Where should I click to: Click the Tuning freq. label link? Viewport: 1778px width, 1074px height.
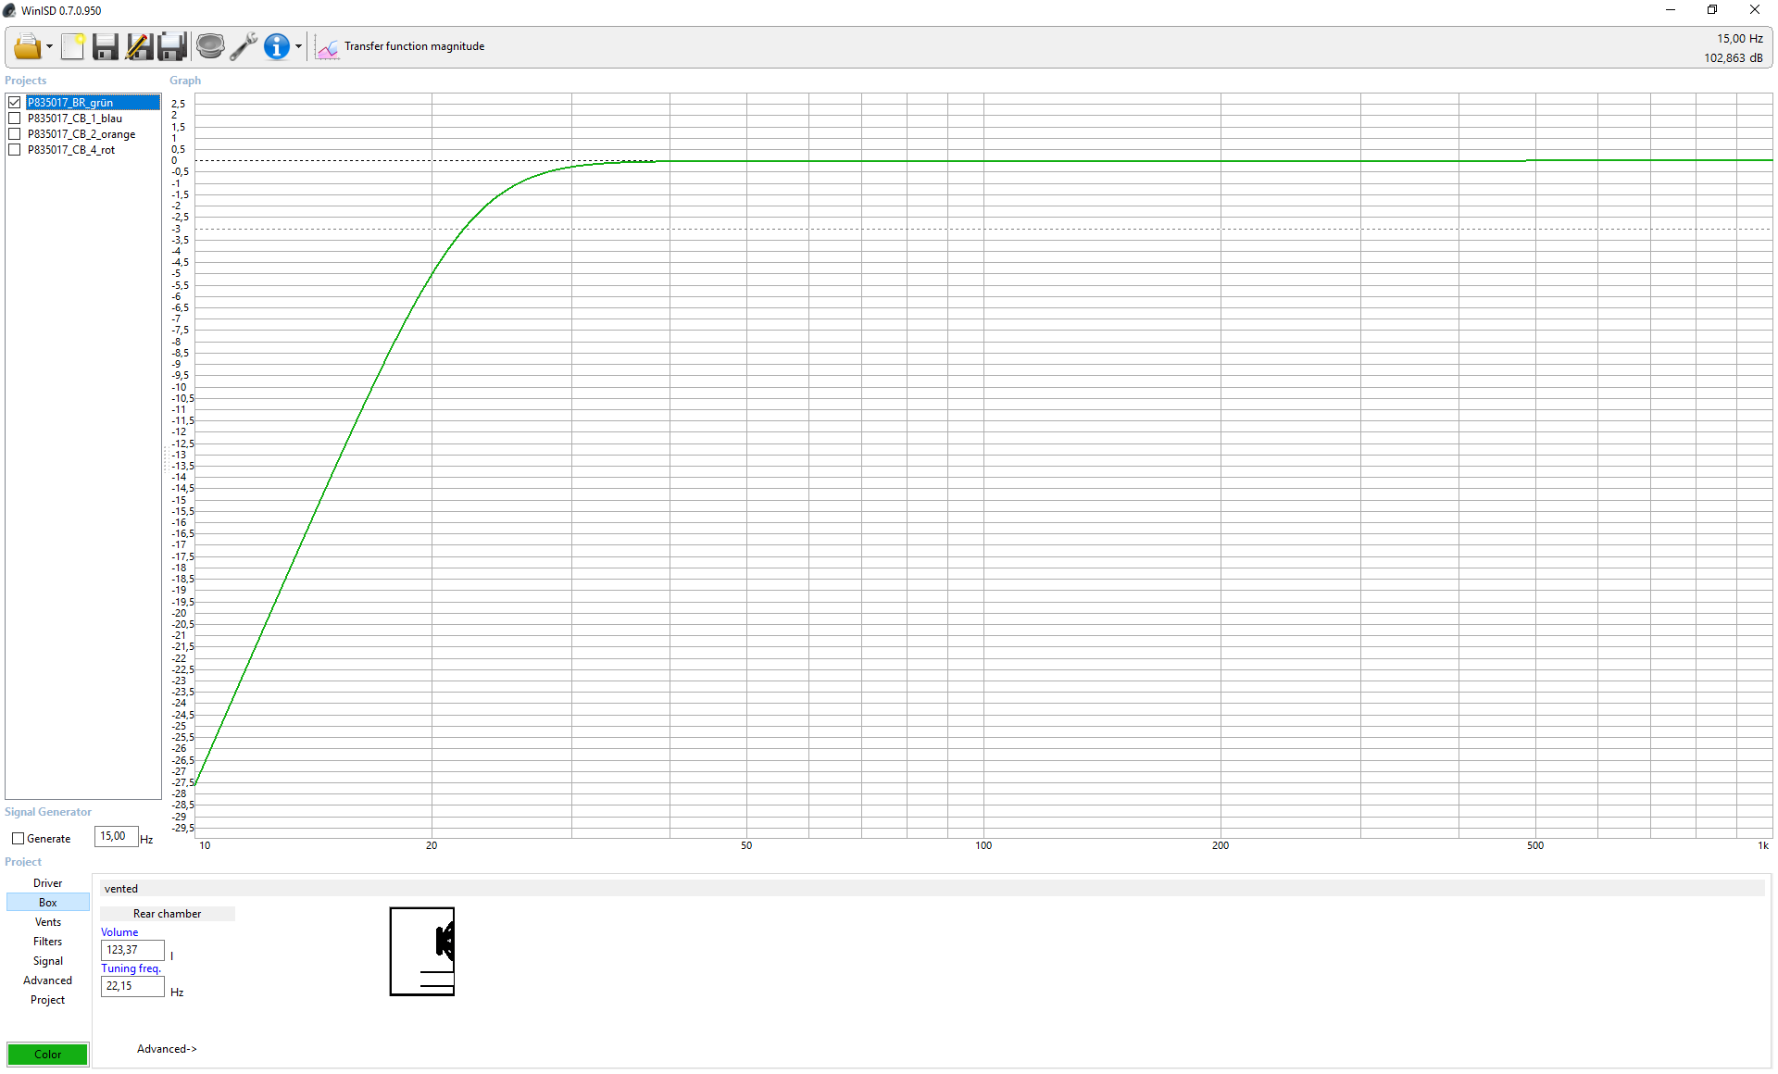pyautogui.click(x=131, y=968)
